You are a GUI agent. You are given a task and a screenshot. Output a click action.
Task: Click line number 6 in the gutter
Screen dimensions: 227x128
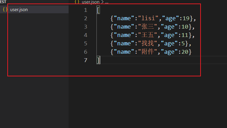[86, 52]
